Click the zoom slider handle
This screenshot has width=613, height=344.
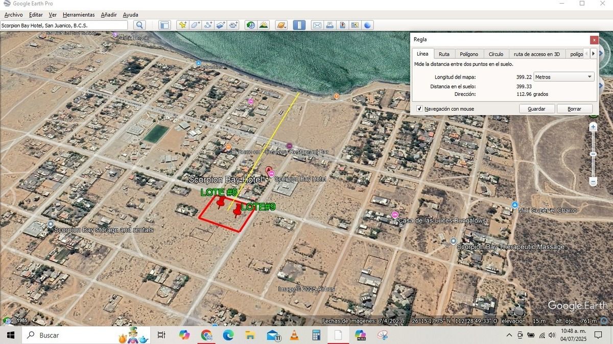point(593,154)
